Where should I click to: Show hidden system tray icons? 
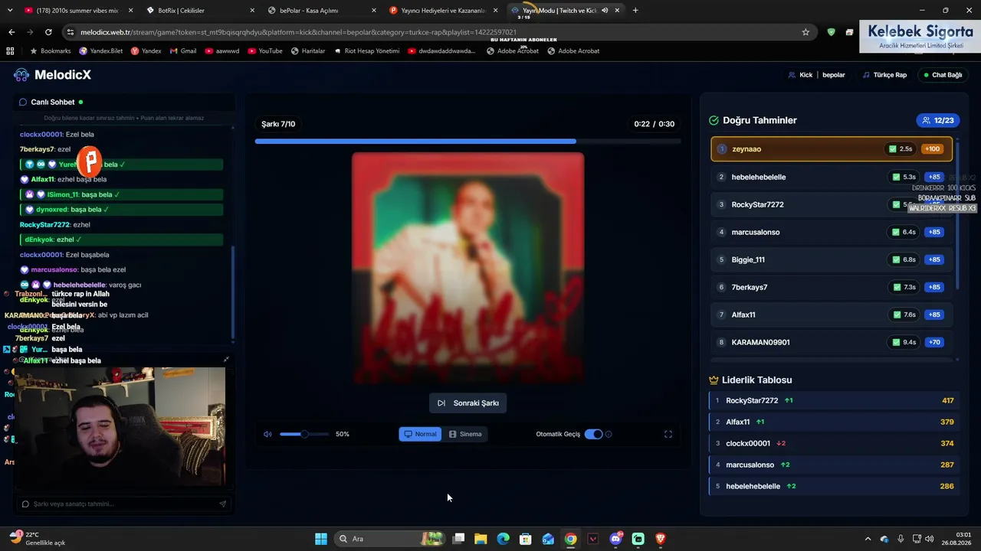(x=868, y=539)
